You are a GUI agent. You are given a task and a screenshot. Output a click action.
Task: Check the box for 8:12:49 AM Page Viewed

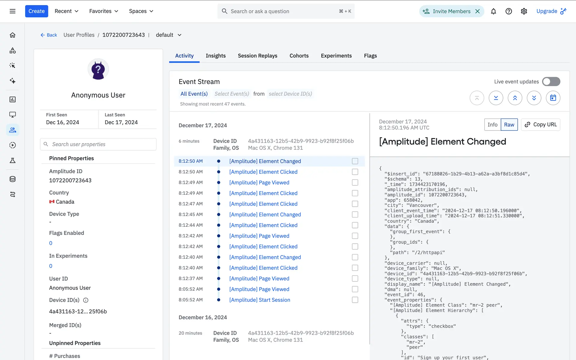(x=355, y=182)
